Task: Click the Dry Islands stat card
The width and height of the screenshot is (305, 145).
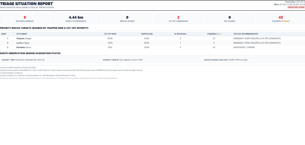Action: 230,19
